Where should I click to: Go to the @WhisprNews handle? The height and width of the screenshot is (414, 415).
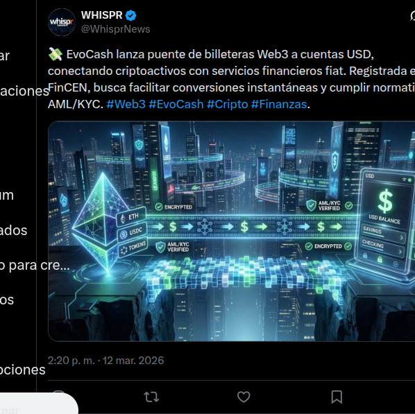tap(116, 29)
